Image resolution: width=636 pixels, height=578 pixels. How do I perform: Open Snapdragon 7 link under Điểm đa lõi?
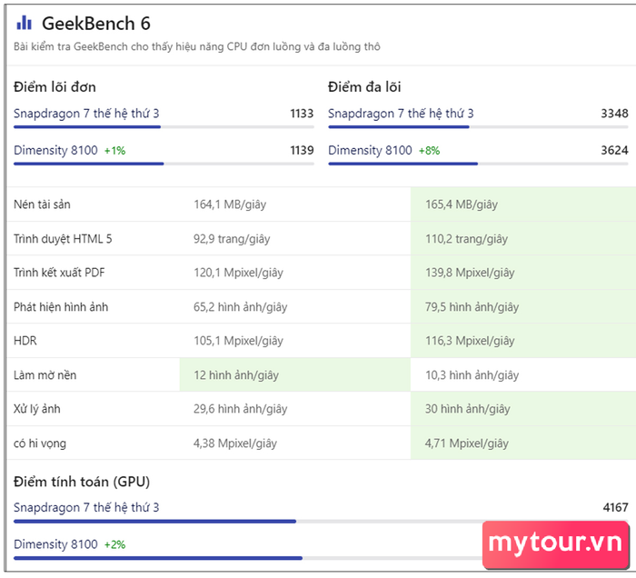pos(401,114)
